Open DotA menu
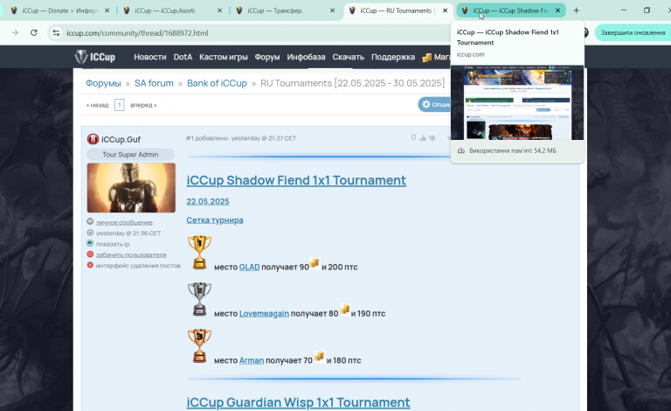 183,57
